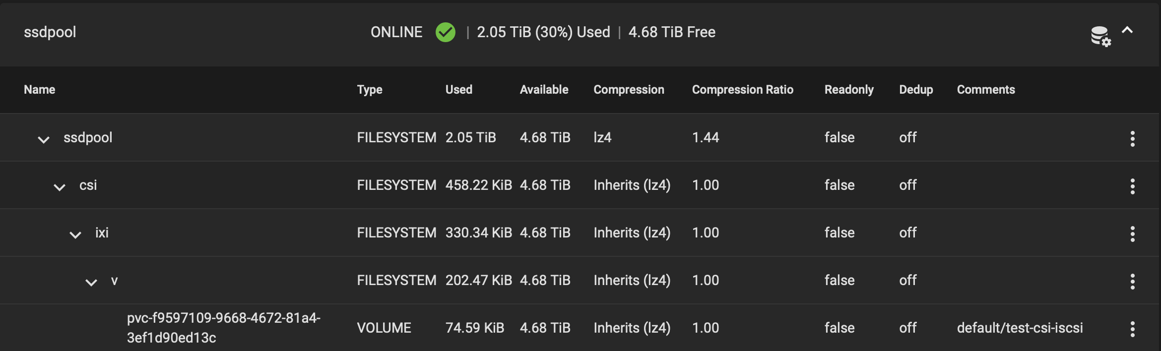Open actions menu for the pvc volume row
This screenshot has height=351, width=1161.
(1132, 329)
